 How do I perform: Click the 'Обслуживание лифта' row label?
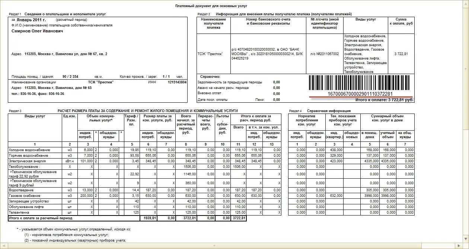[x=26, y=207]
